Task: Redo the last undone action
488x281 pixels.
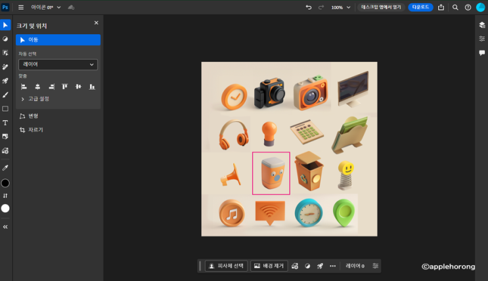Action: 321,7
